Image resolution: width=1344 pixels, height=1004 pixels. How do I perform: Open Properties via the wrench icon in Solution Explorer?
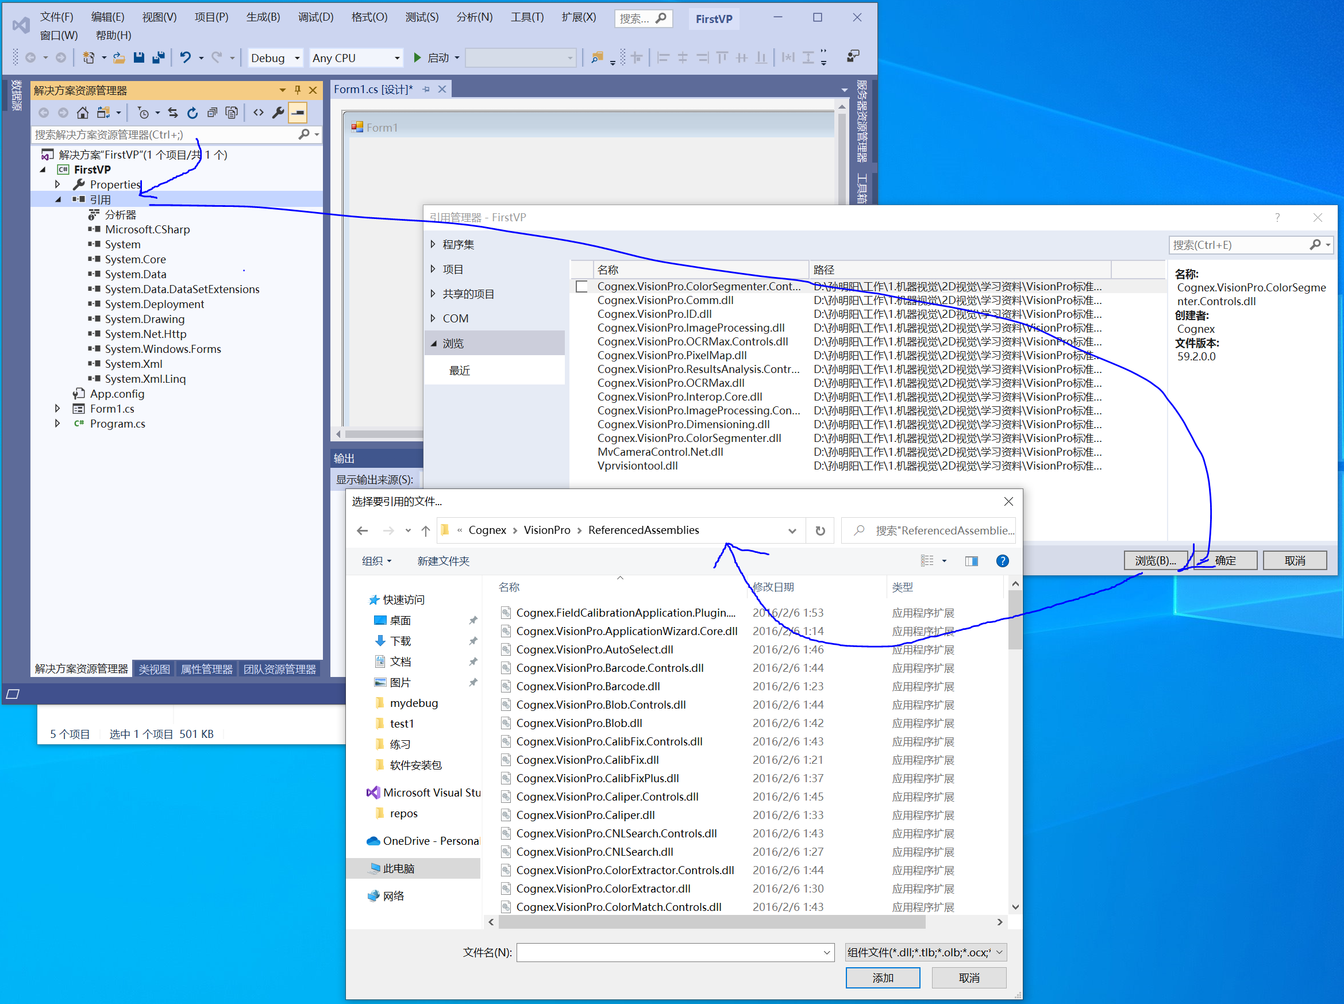(278, 113)
